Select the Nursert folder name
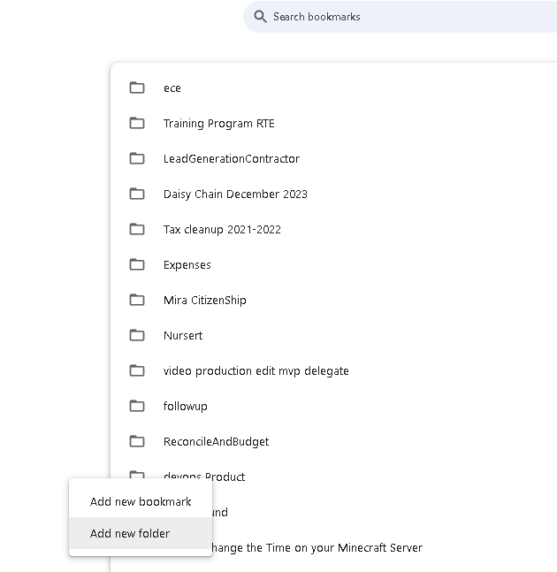Screen dimensions: 557x572 (183, 336)
